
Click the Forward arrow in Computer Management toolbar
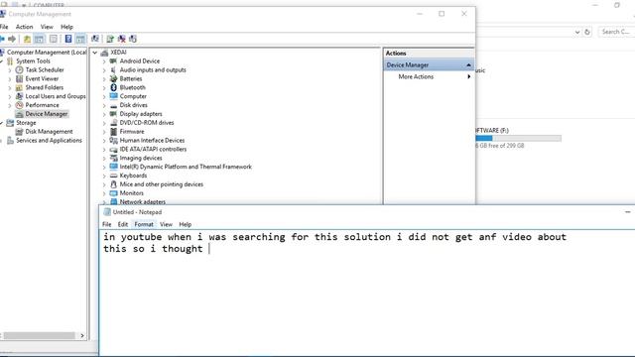coord(12,39)
